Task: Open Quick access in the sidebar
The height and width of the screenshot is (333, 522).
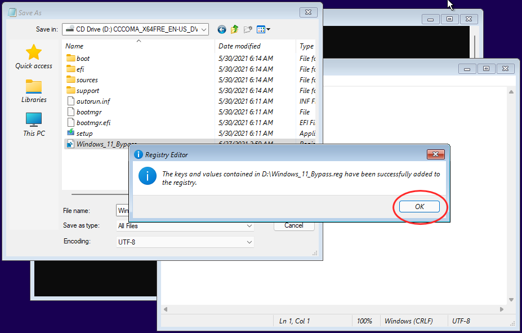Action: pyautogui.click(x=34, y=56)
